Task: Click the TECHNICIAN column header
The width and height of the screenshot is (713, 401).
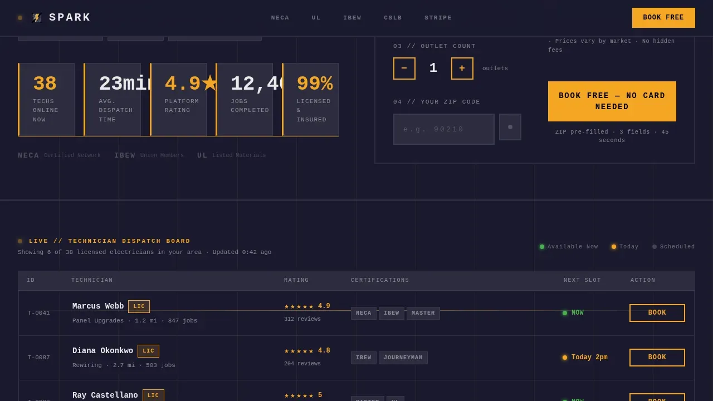Action: (x=92, y=281)
